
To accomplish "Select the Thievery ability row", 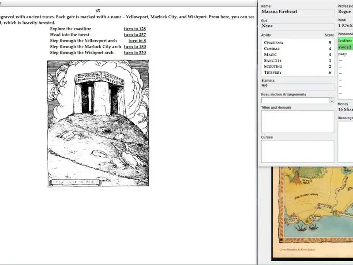I will pyautogui.click(x=297, y=72).
